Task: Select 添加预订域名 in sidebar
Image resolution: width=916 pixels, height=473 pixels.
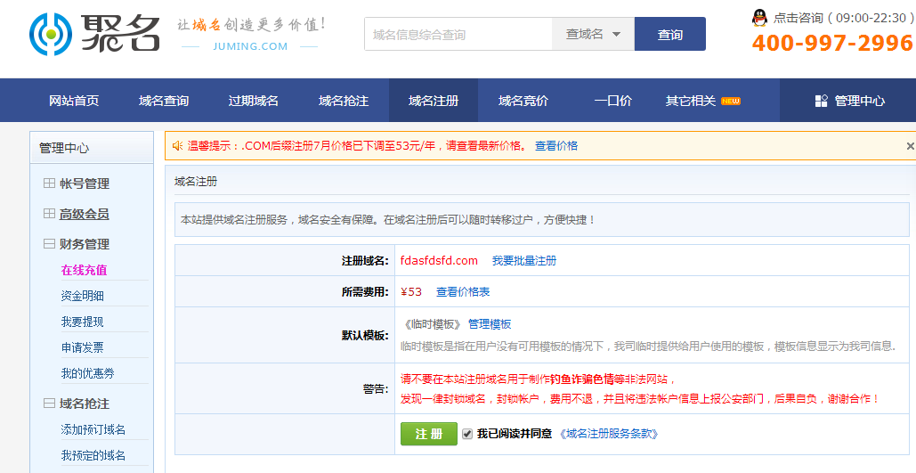Action: (93, 429)
